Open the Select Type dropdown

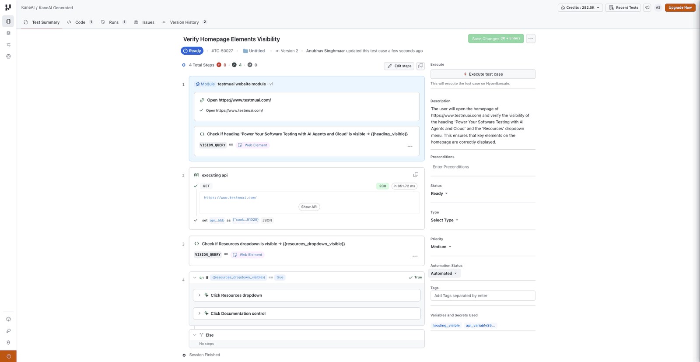pos(444,220)
